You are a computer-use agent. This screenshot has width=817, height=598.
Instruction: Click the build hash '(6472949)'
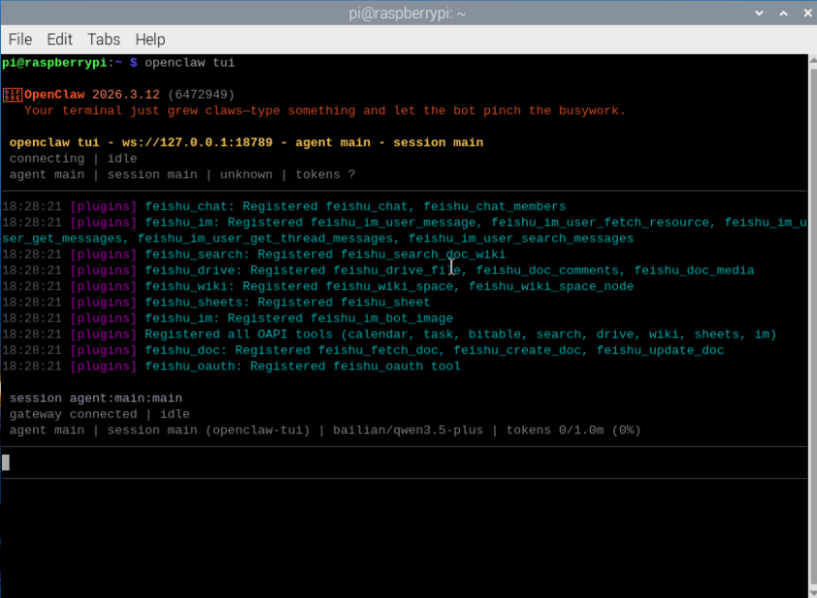tap(201, 95)
